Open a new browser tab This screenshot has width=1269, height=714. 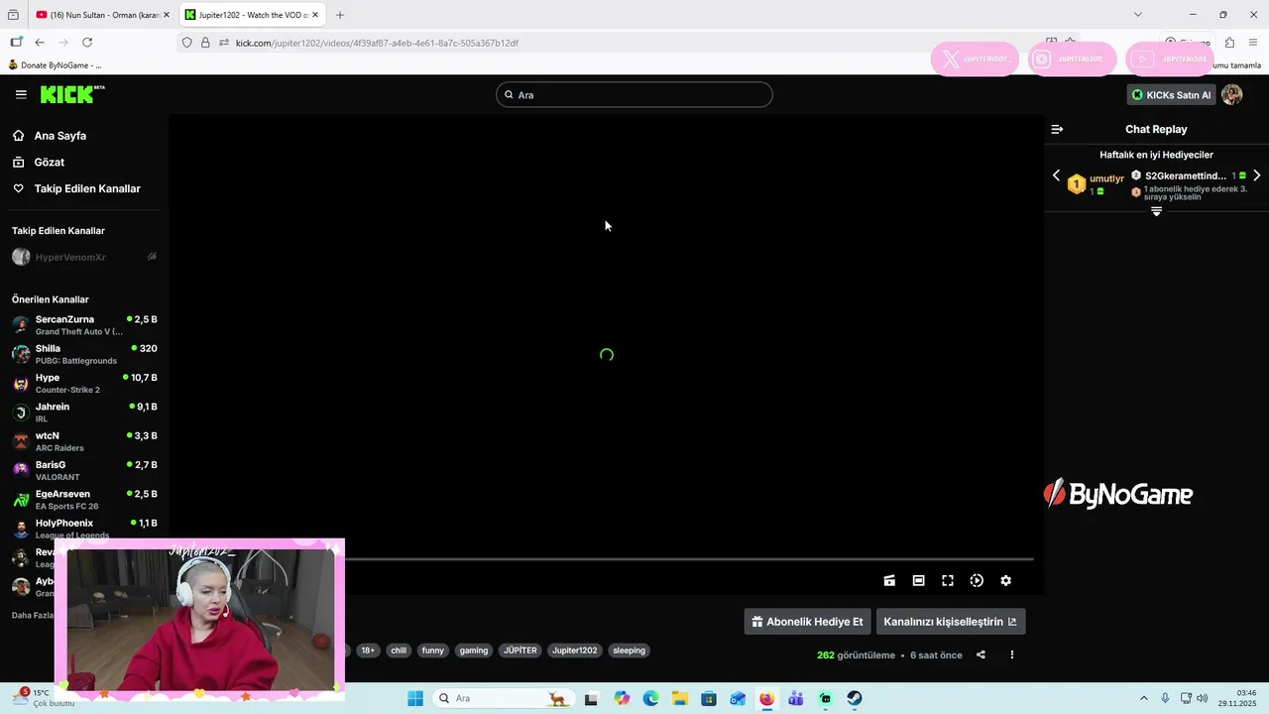340,15
